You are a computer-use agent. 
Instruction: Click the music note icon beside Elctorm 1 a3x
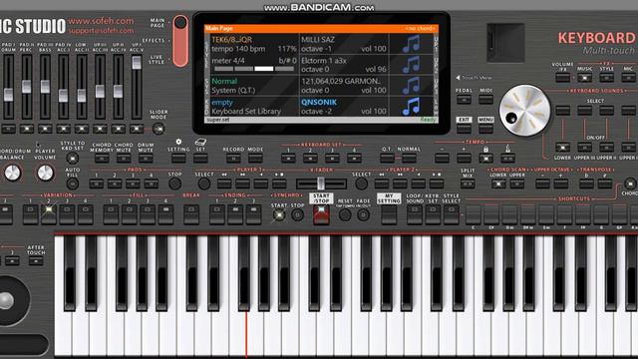click(x=411, y=64)
